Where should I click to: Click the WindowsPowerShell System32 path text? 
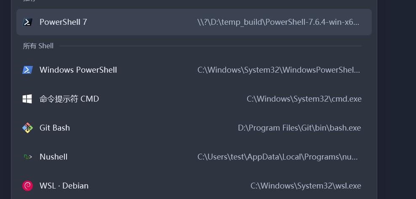[x=279, y=70]
